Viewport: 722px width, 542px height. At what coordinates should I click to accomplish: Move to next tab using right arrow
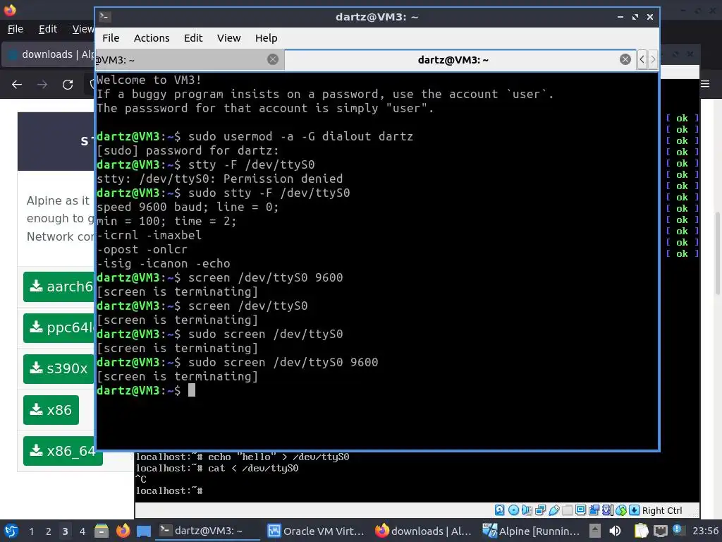(652, 59)
